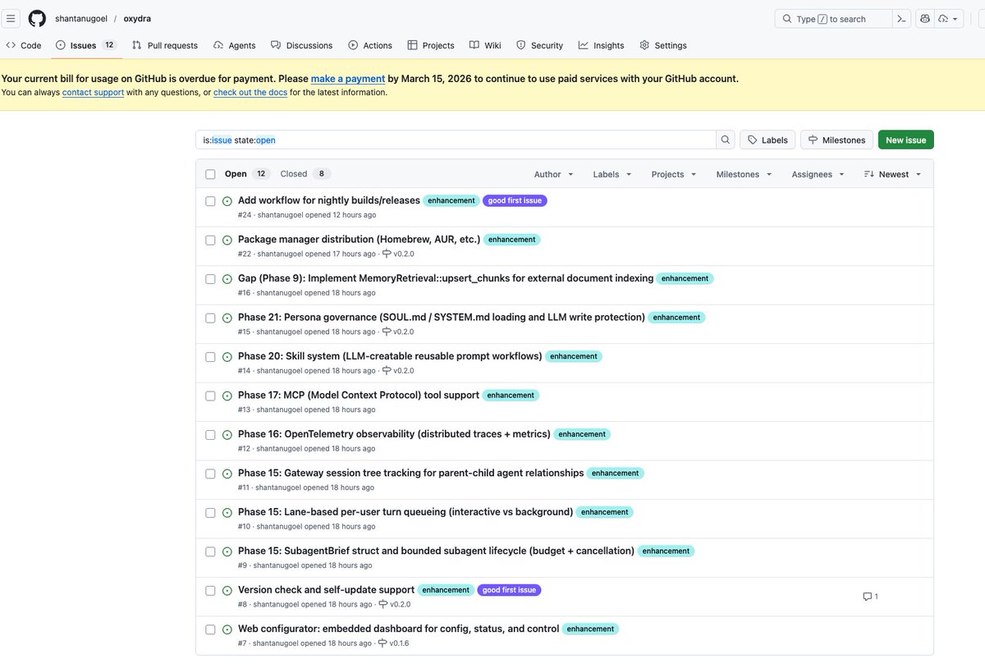This screenshot has height=668, width=985.
Task: Show the Closed 8 issues
Action: tap(305, 174)
